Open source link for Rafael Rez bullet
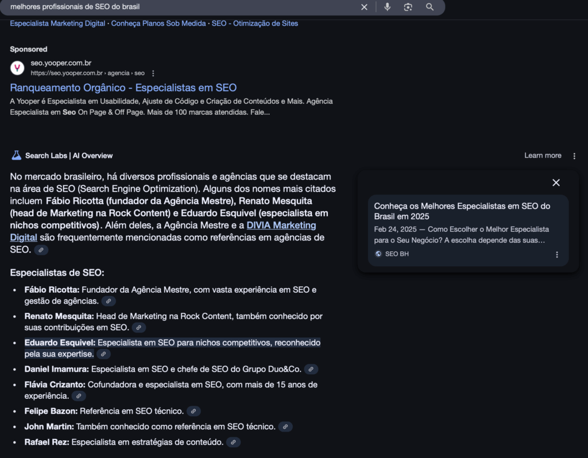This screenshot has width=588, height=458. [233, 443]
